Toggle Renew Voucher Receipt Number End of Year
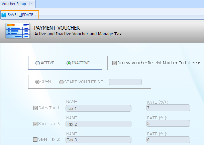This screenshot has height=145, width=204. pos(114,63)
